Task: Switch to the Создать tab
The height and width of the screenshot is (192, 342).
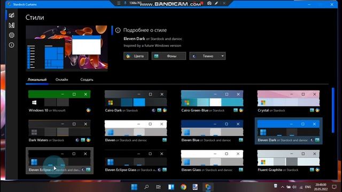Action: tap(87, 79)
